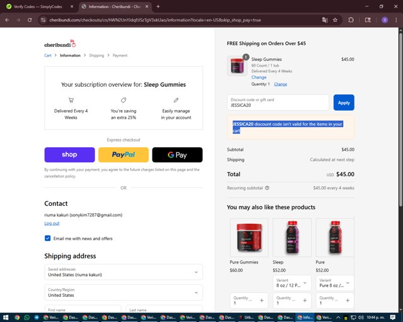The width and height of the screenshot is (403, 322).
Task: Click Change link next to Quantity: 1
Action: point(280,84)
